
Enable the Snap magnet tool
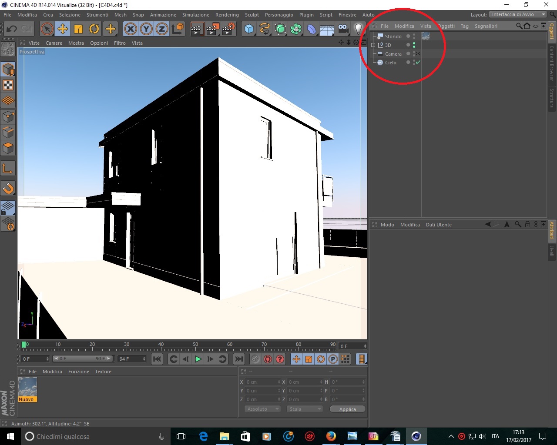pyautogui.click(x=8, y=188)
